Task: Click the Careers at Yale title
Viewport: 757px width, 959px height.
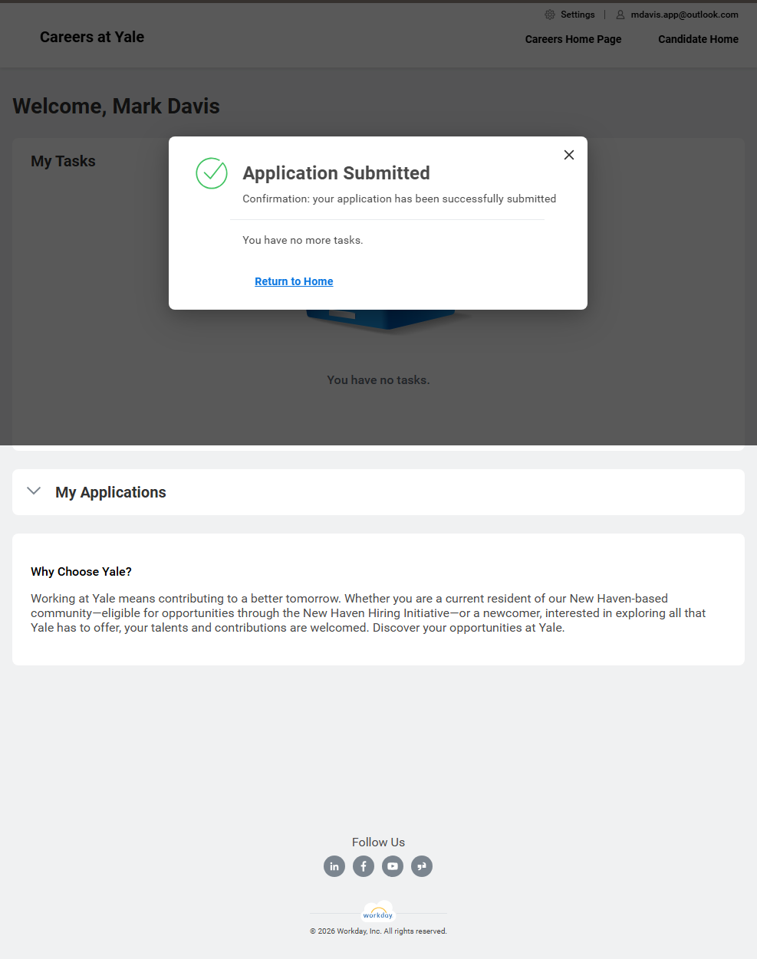Action: tap(92, 37)
